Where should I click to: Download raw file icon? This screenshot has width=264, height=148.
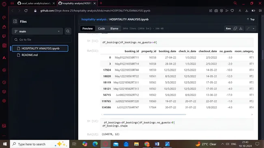[241, 28]
